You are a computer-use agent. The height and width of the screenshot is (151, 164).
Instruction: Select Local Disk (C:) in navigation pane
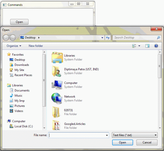pos(24,126)
